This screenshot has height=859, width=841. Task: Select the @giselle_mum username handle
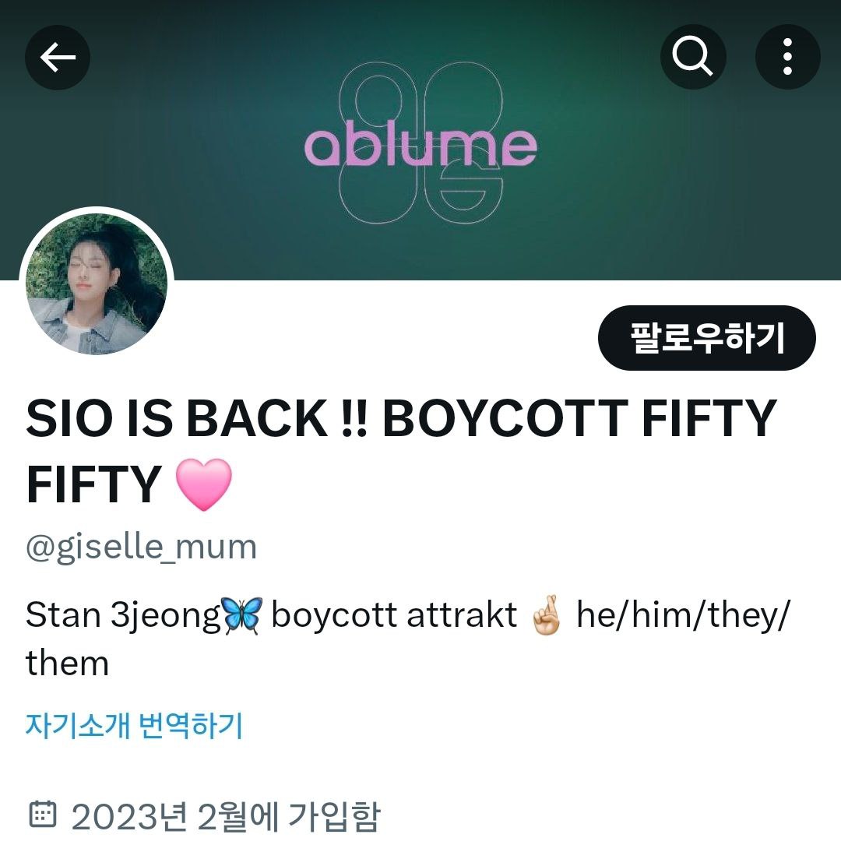click(x=142, y=547)
